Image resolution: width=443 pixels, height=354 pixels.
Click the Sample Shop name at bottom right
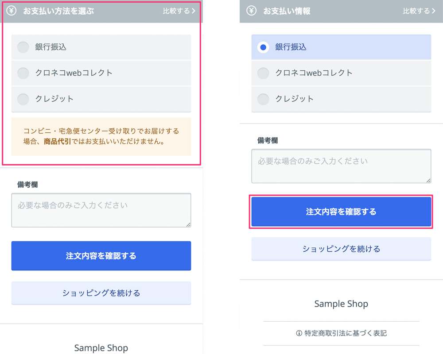341,304
